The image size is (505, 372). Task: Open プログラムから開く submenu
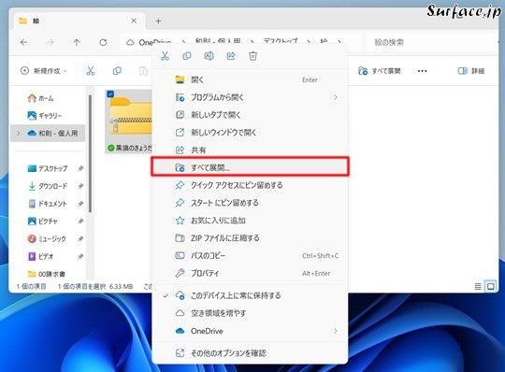(x=250, y=97)
